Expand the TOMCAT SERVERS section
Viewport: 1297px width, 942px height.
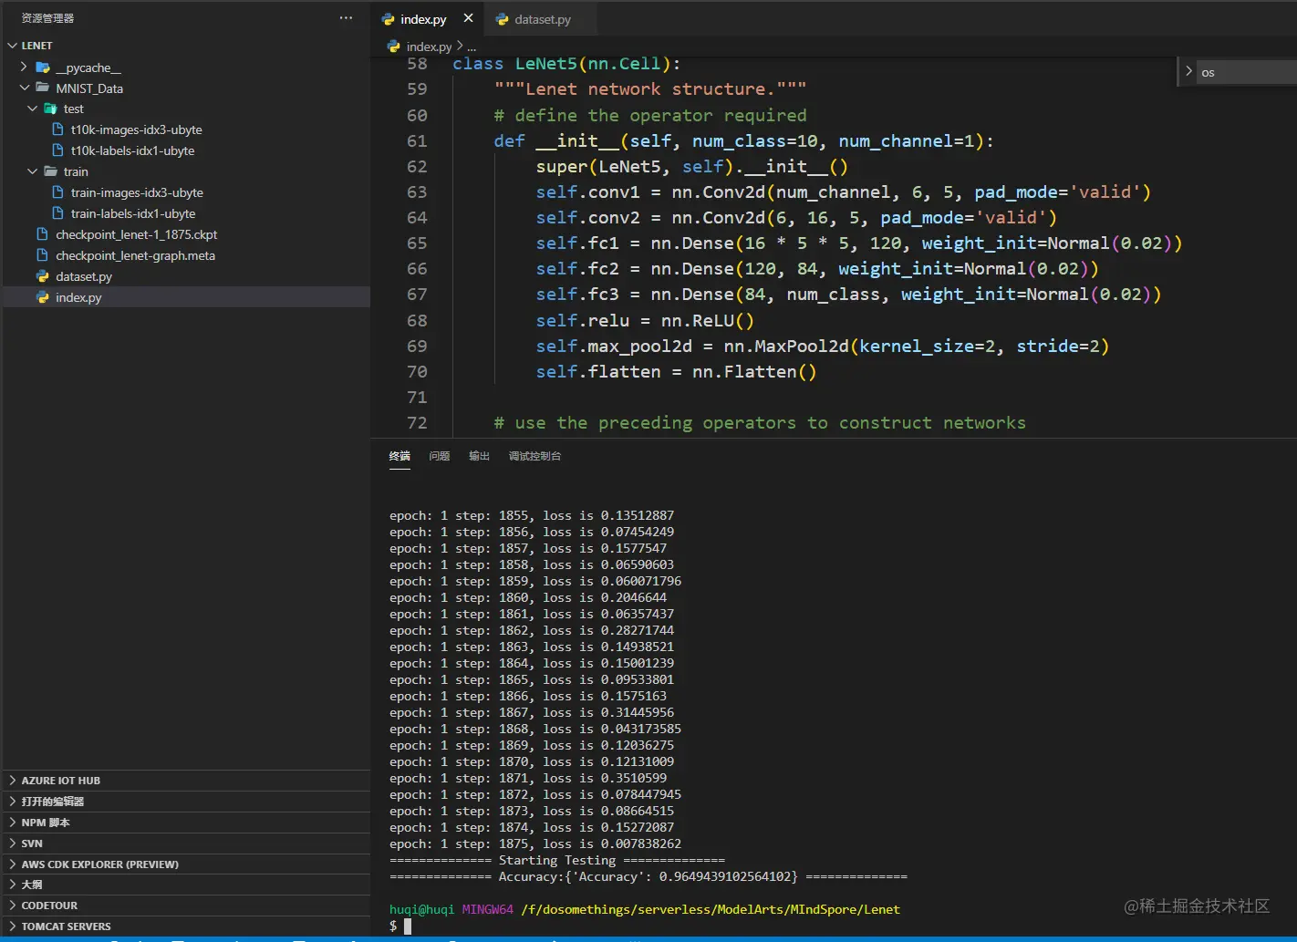pos(187,926)
